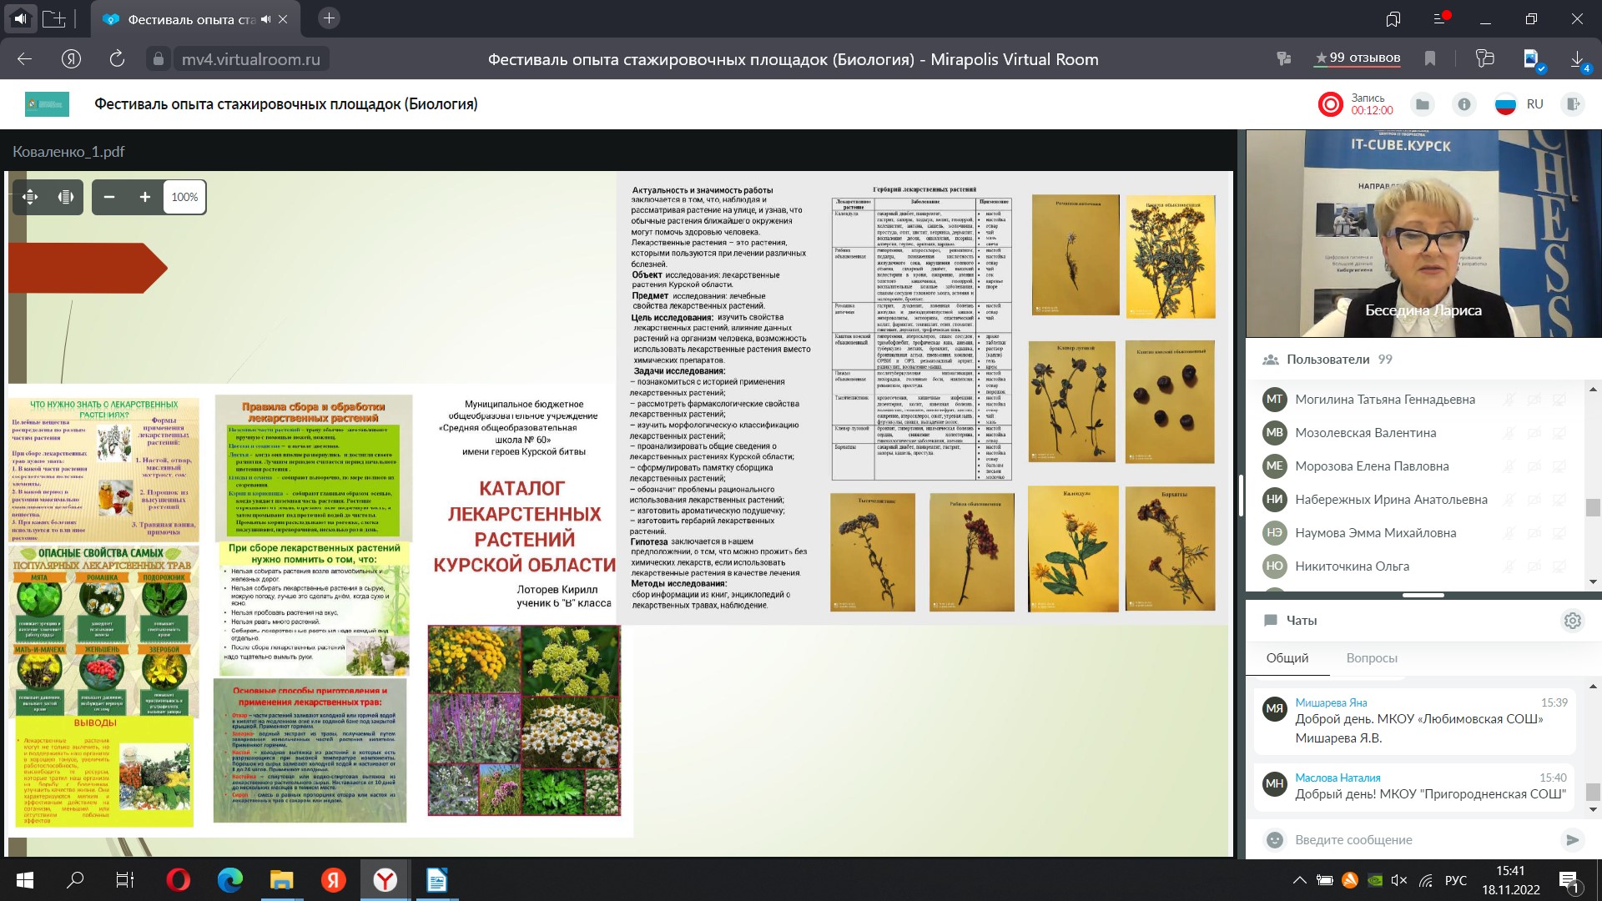Screen dimensions: 1602x901
Task: Open the Yandex browser main menu
Action: (x=1440, y=18)
